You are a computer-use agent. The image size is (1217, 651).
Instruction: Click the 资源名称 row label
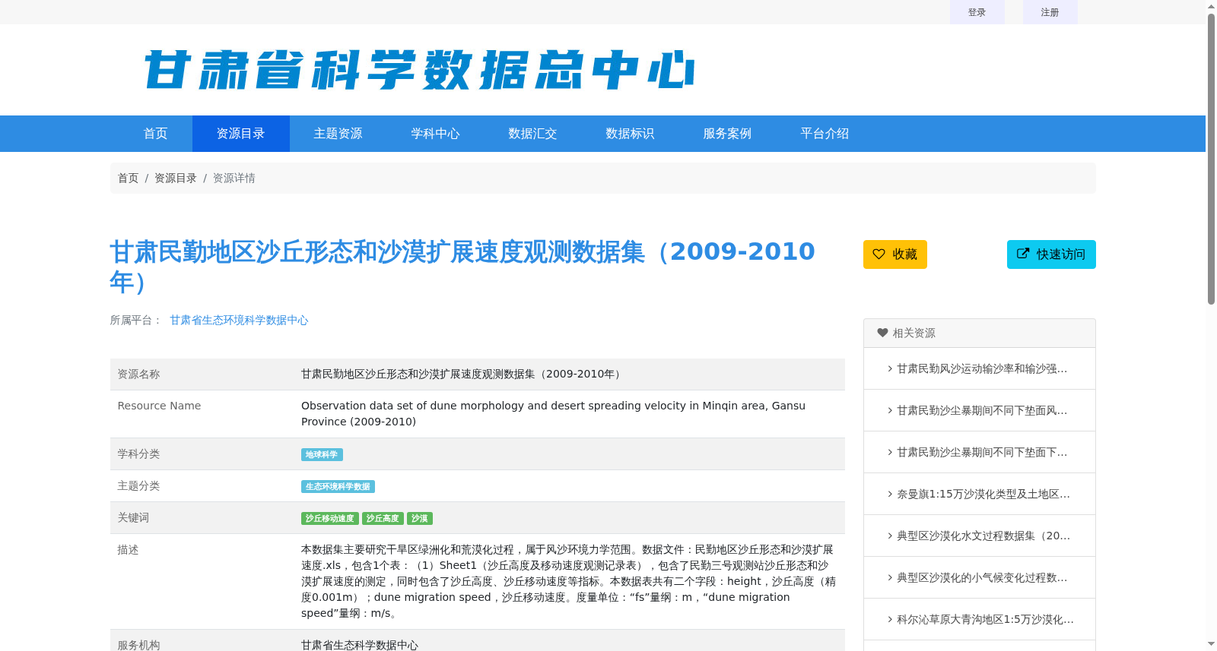(x=139, y=374)
